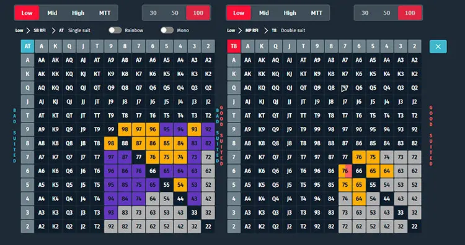Open the High tab in the right panel
This screenshot has height=245, width=465.
point(290,13)
